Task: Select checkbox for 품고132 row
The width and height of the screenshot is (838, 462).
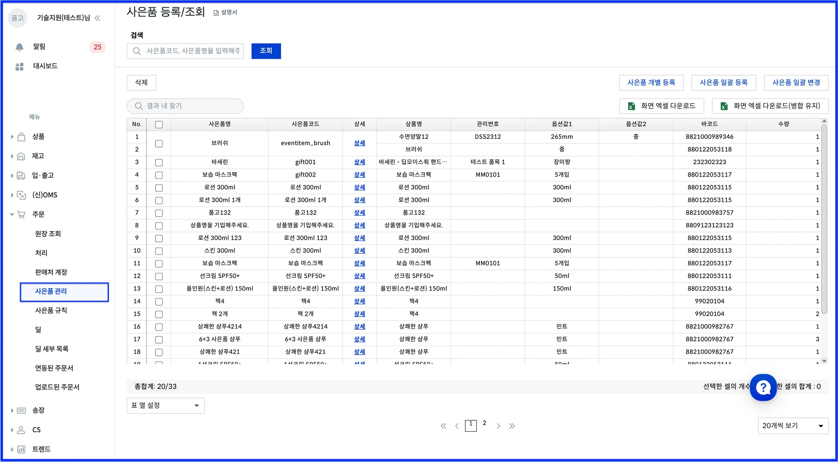Action: [x=159, y=213]
